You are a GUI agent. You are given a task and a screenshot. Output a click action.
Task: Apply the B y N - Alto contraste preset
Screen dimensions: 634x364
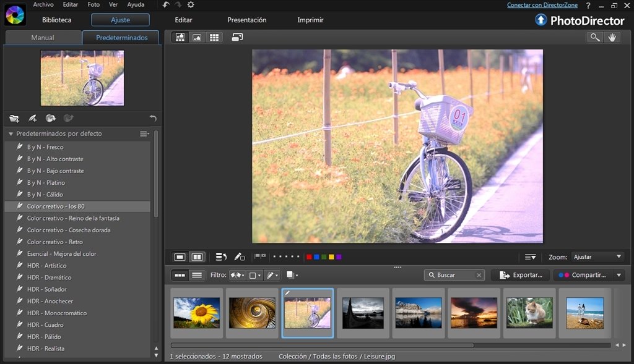[77, 159]
